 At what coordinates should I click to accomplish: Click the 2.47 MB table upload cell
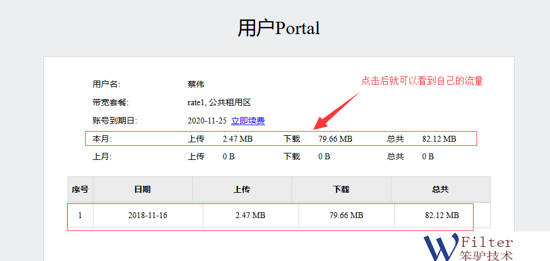[250, 216]
